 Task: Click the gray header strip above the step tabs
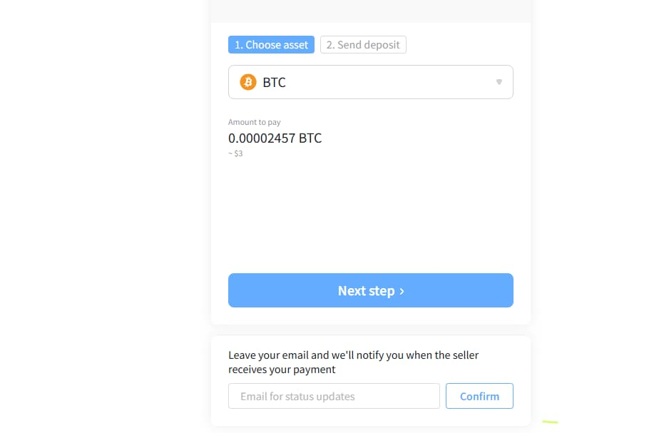[x=371, y=11]
